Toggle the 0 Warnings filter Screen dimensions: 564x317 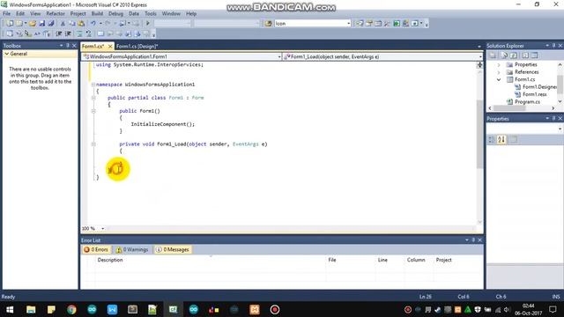pos(132,249)
